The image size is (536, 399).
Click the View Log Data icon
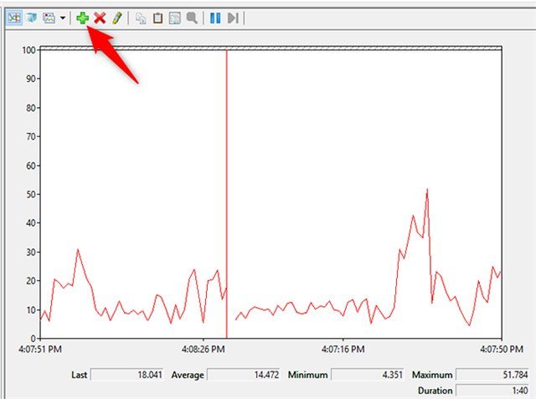click(x=31, y=17)
